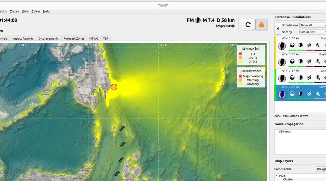Expand the POIs Cluster entry in Map Layers
326x181 pixels.
(288, 179)
